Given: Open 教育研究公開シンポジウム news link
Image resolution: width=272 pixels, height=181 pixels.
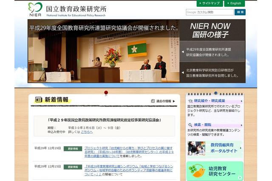Looking at the screenshot, I should coord(128,170).
